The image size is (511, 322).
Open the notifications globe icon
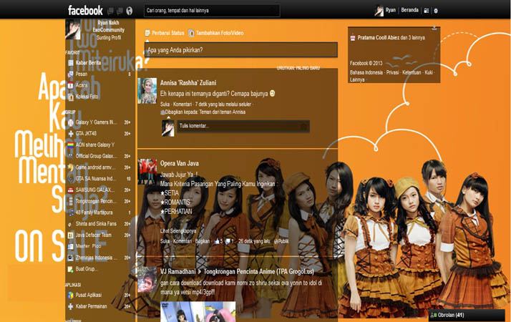tap(130, 11)
